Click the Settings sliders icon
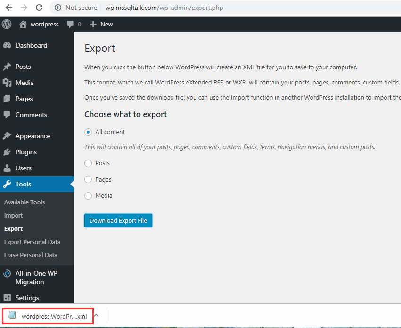 tap(7, 298)
